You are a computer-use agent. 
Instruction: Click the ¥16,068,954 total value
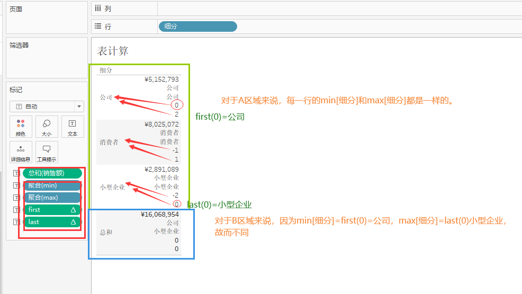click(x=160, y=215)
